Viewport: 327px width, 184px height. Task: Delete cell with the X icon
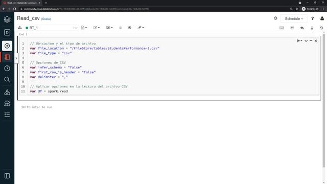pyautogui.click(x=316, y=41)
